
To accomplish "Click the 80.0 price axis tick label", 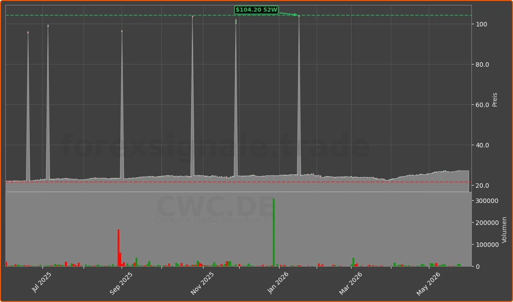I will [x=483, y=65].
